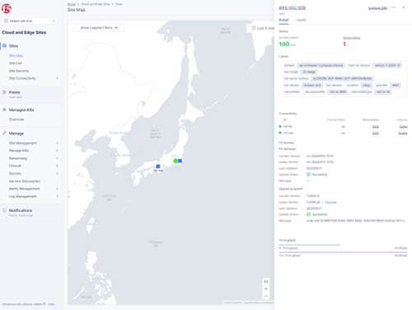The height and width of the screenshot is (310, 412).
Task: Open the Select service dropdown
Action: tap(30, 21)
